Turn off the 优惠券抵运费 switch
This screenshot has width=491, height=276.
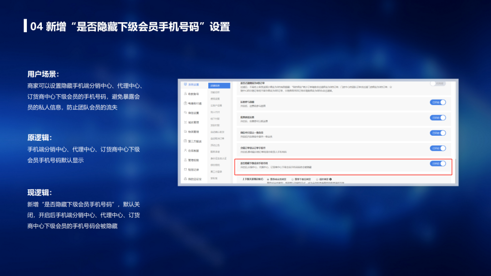pos(438,118)
